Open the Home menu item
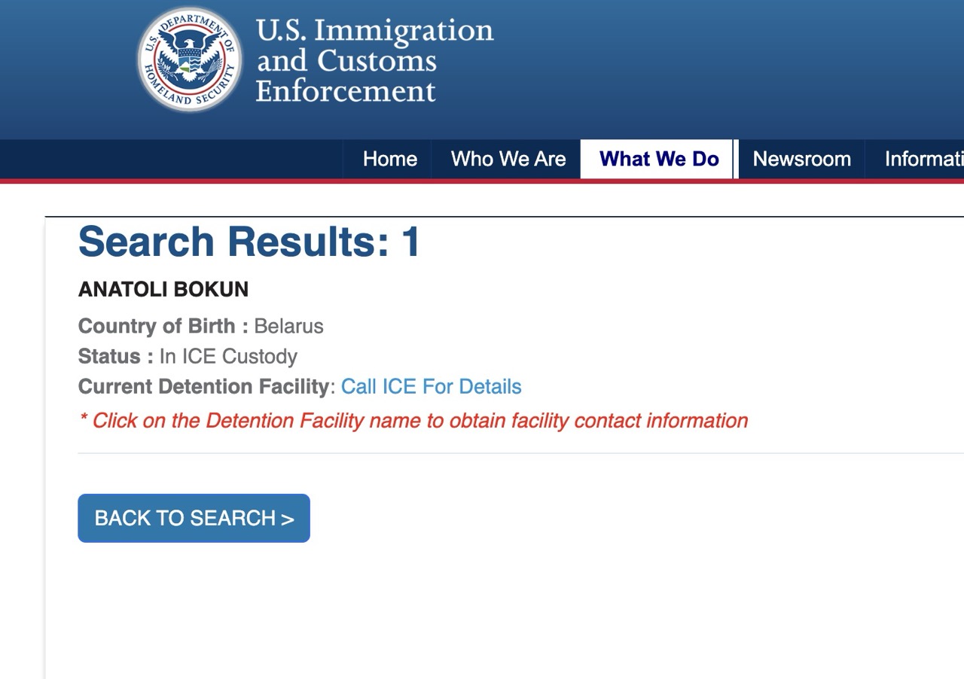Screen dimensions: 964x679 pyautogui.click(x=389, y=159)
